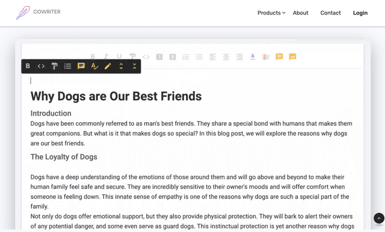The height and width of the screenshot is (232, 385).
Task: Click the Login link
Action: (x=360, y=13)
